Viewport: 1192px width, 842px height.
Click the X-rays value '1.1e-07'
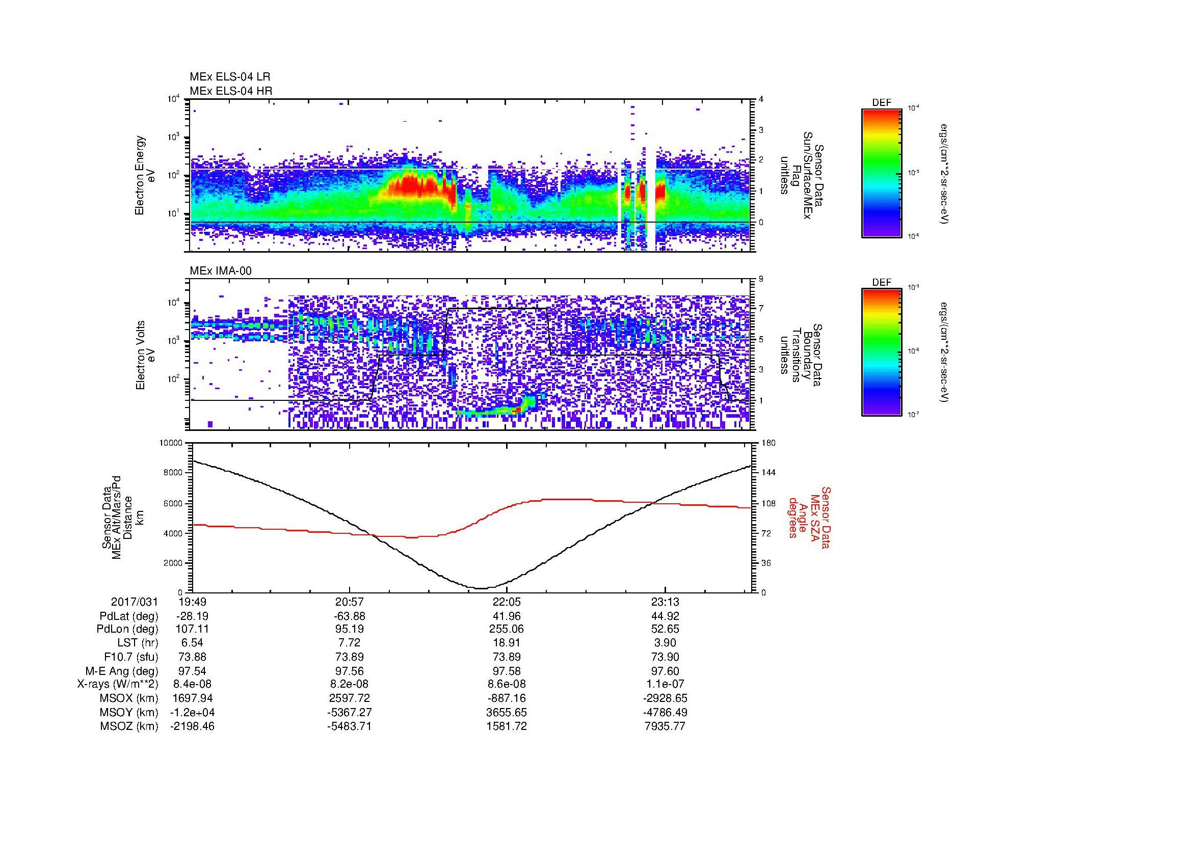click(x=665, y=685)
